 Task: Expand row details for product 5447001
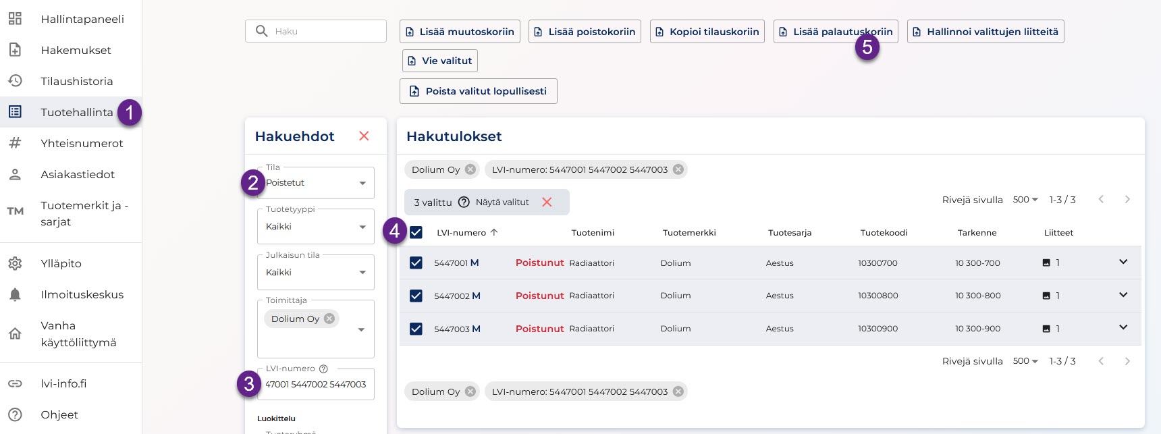pyautogui.click(x=1123, y=262)
